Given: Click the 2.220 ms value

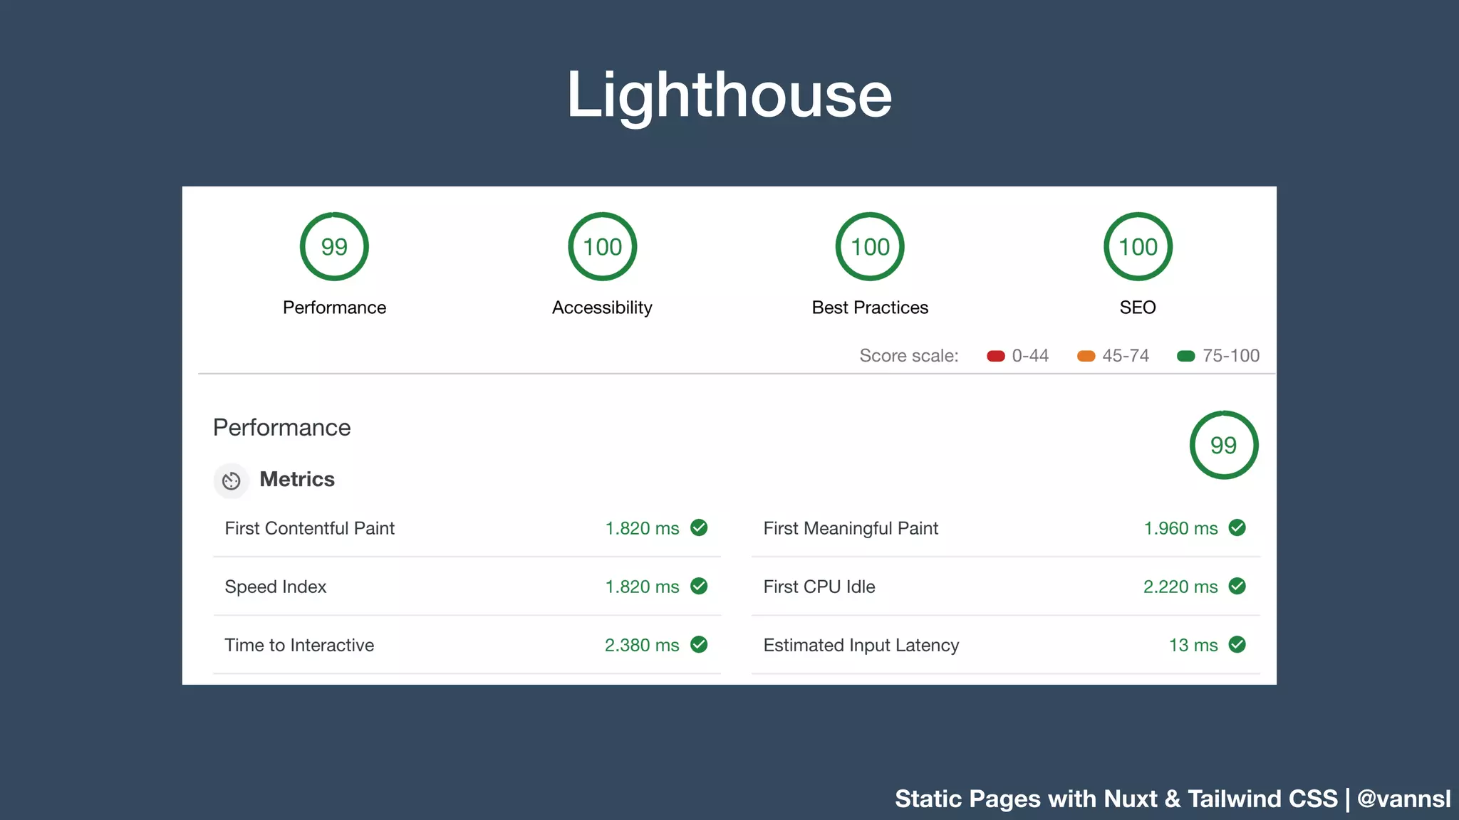Looking at the screenshot, I should [1180, 587].
